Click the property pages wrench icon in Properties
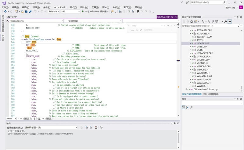 click(192, 107)
